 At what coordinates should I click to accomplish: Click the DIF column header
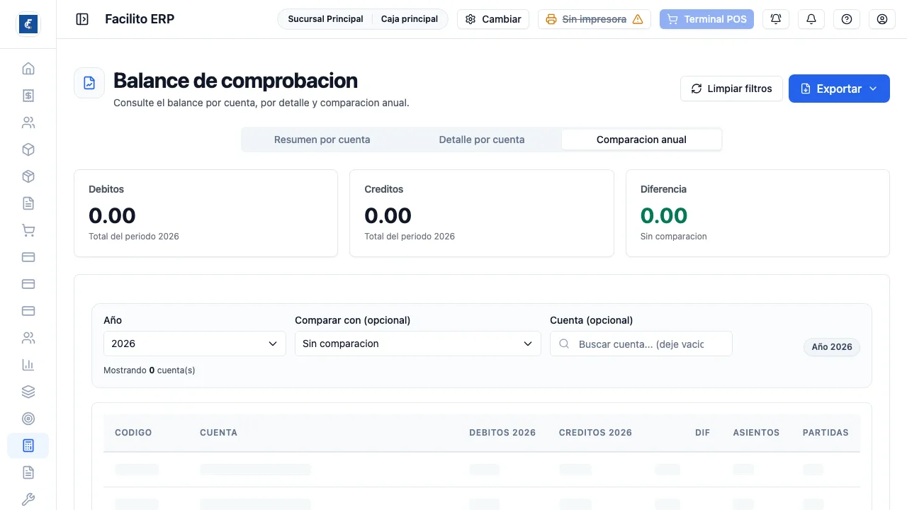click(x=702, y=433)
